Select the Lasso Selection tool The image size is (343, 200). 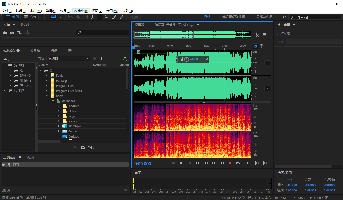click(107, 17)
